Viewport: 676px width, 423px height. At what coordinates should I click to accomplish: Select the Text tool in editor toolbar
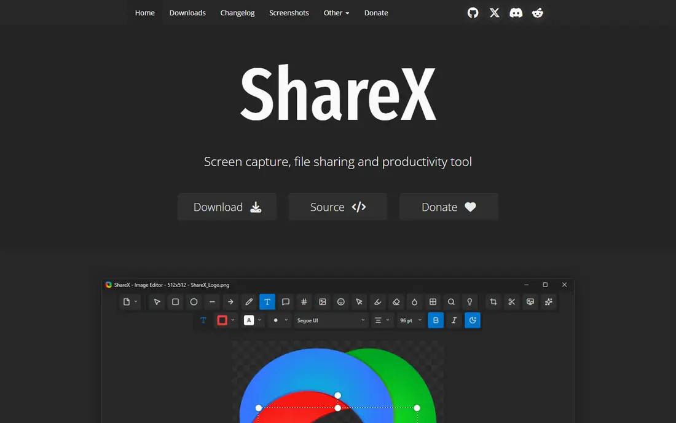267,302
